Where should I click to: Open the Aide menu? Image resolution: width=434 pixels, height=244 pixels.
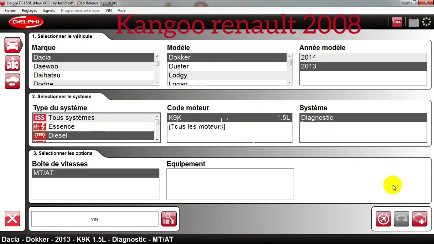pos(121,11)
